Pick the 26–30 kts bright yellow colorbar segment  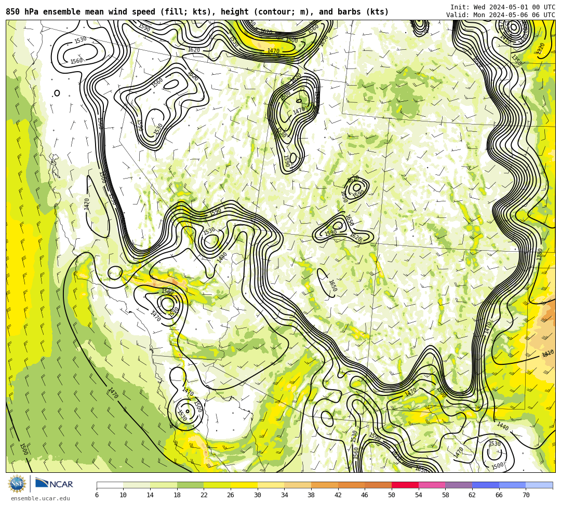click(244, 485)
